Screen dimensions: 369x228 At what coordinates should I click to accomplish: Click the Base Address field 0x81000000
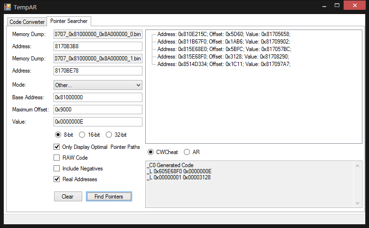coord(98,97)
